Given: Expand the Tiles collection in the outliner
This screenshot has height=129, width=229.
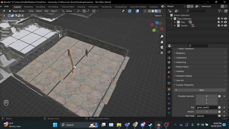Looking at the screenshot, I should [x=175, y=22].
